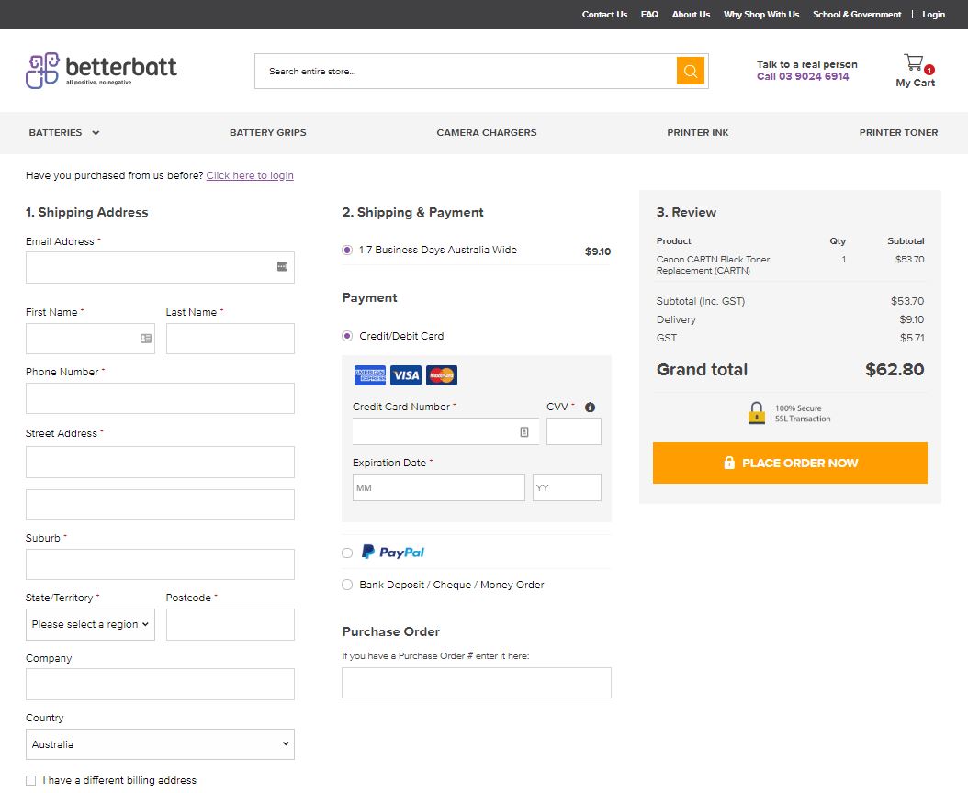Image resolution: width=968 pixels, height=793 pixels.
Task: Click the CVV info icon
Action: [x=590, y=408]
